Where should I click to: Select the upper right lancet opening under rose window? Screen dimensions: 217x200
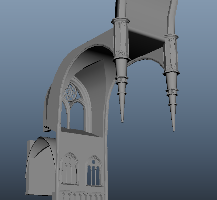pyautogui.click(x=78, y=116)
